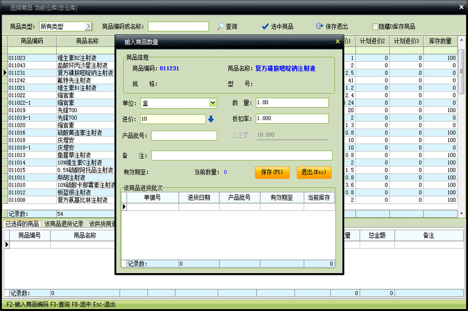
Task: Click the 总金额 header in bottom table
Action: [x=377, y=235]
